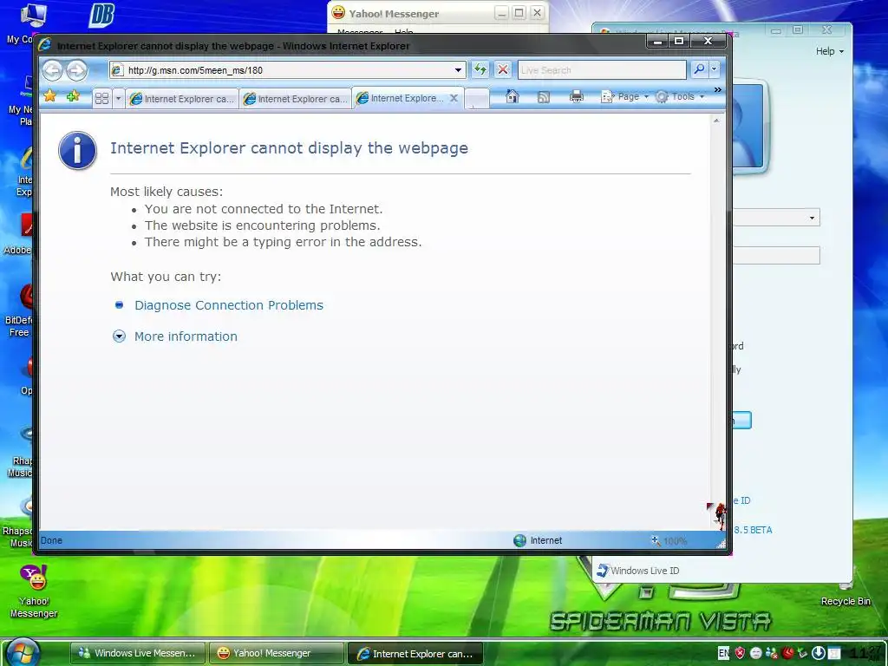
Task: Open the Favorites Center star
Action: (49, 96)
